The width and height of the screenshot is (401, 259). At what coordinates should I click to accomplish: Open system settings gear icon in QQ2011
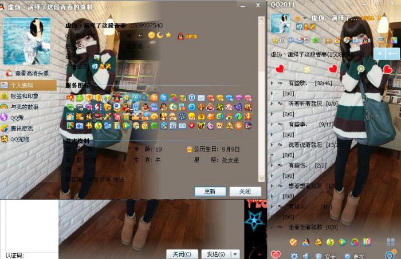294,256
